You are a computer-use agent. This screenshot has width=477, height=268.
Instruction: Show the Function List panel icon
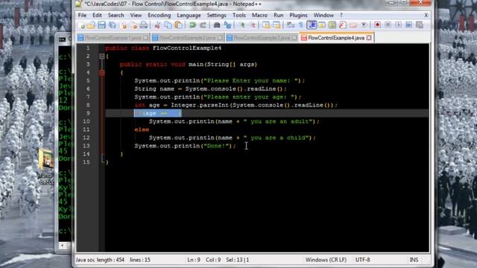(343, 25)
